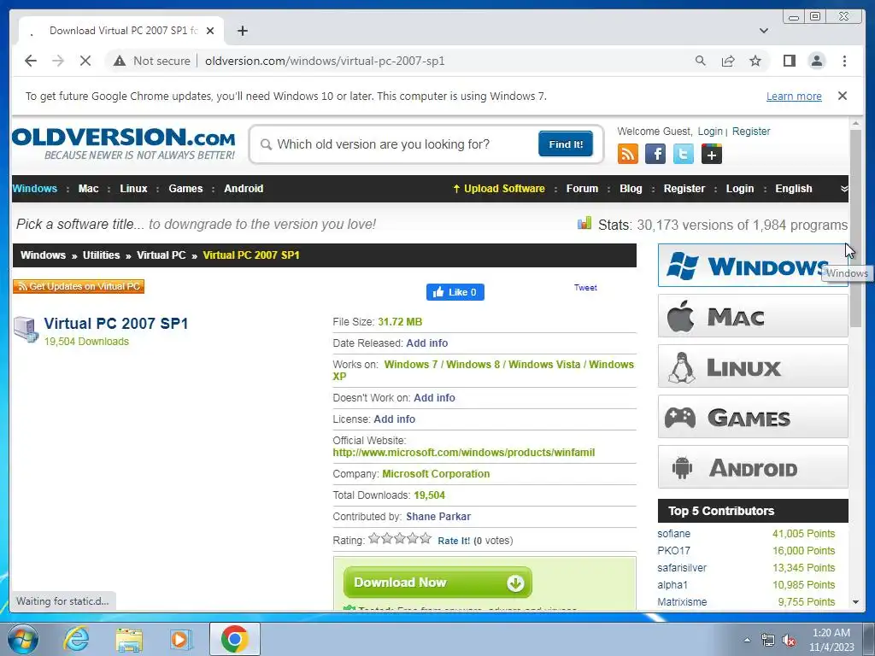This screenshot has height=656, width=875.
Task: Click the Tweet link
Action: pos(585,287)
